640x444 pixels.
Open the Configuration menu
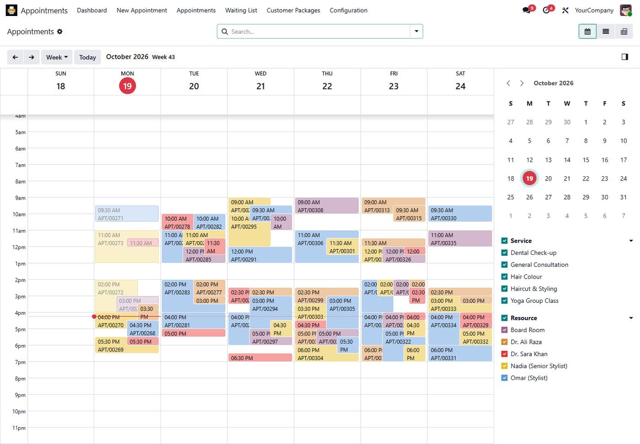coord(348,10)
